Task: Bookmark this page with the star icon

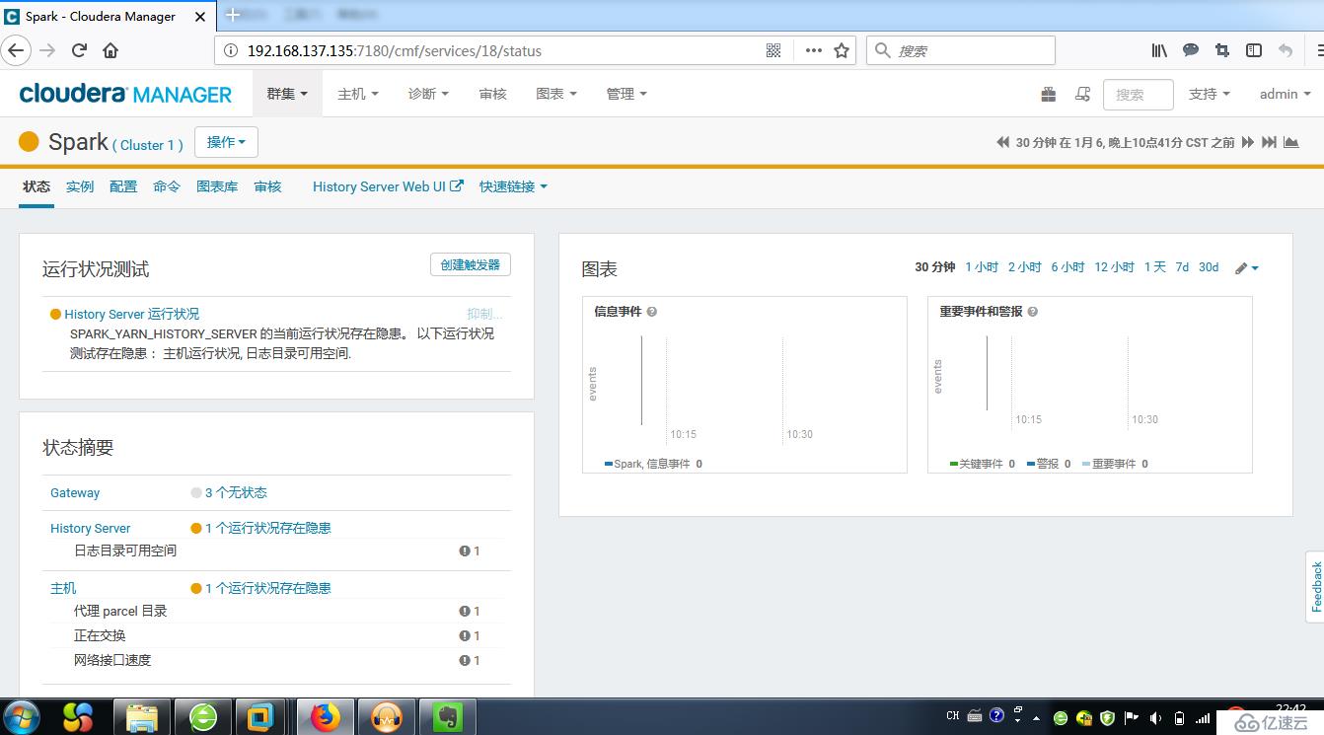Action: pos(842,50)
